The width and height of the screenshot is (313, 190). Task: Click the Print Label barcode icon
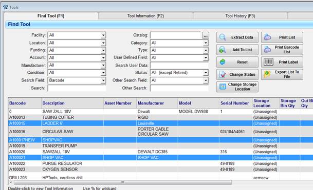pos(268,62)
